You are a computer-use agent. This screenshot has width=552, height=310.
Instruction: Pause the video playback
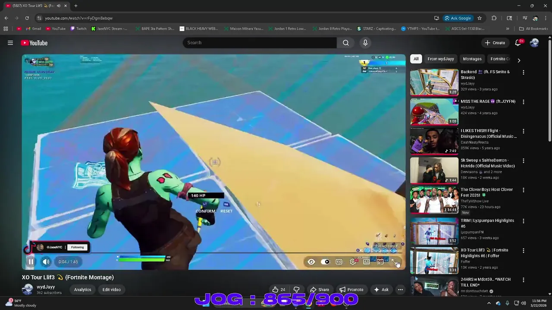[x=31, y=261]
